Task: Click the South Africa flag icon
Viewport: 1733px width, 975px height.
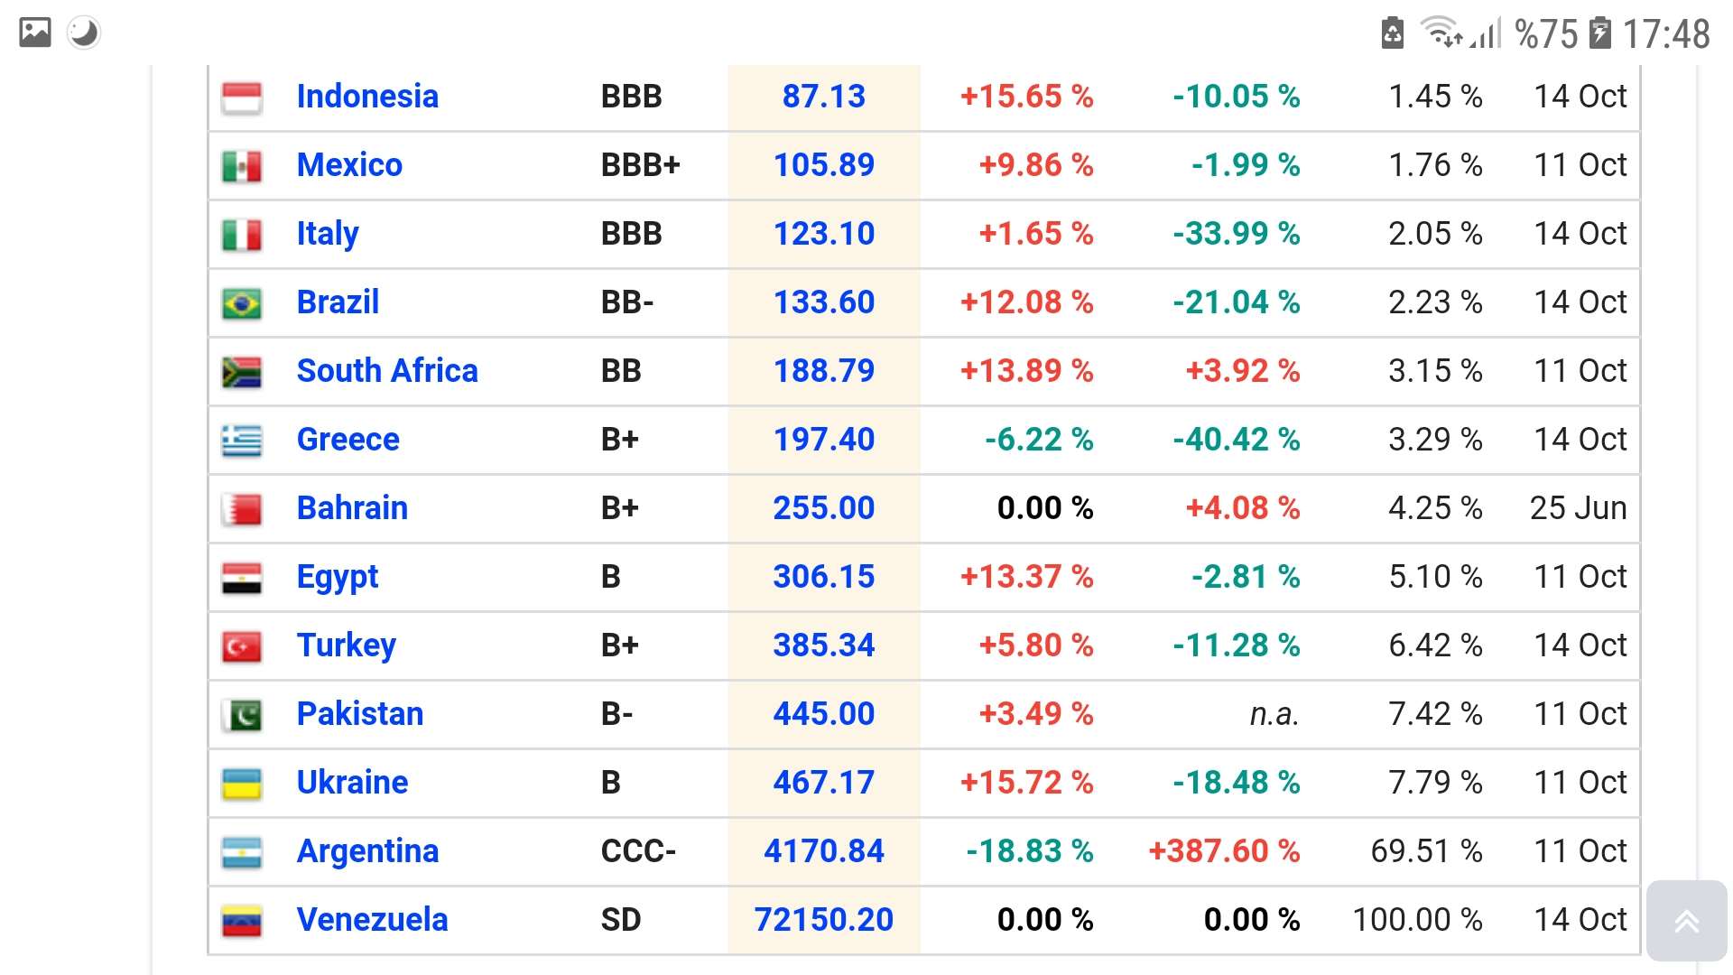Action: (242, 372)
